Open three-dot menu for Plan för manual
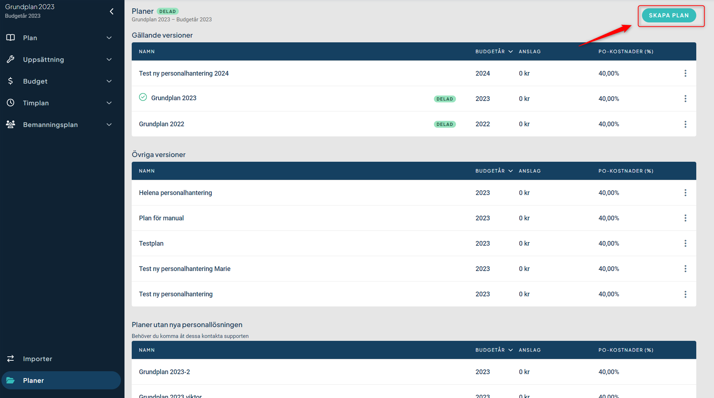Viewport: 714px width, 398px height. tap(685, 218)
